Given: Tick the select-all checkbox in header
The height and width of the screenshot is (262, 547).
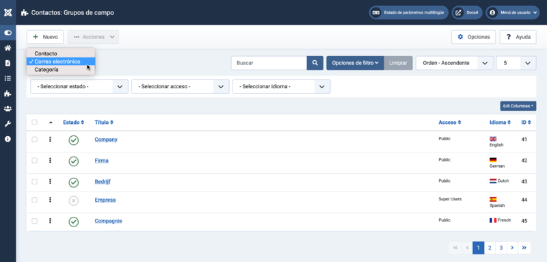Looking at the screenshot, I should (x=35, y=122).
